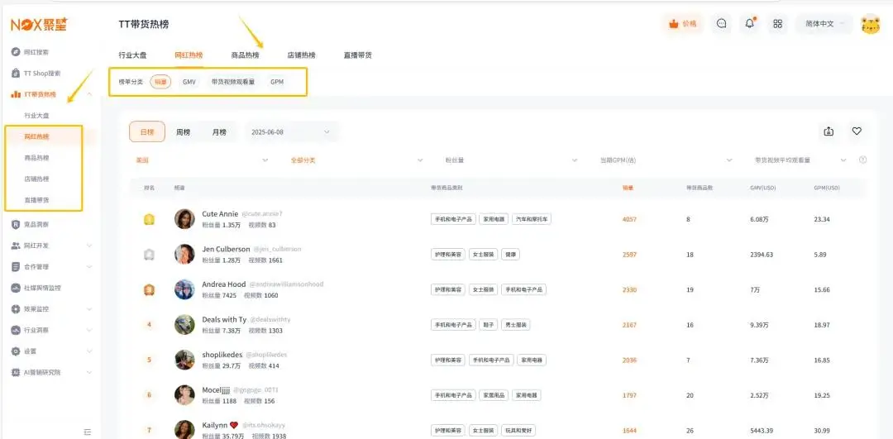Select GPM ranking category
The height and width of the screenshot is (439, 893).
point(277,82)
